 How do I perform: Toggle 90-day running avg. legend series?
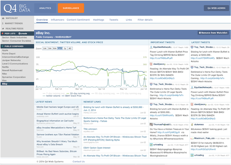click(103, 93)
